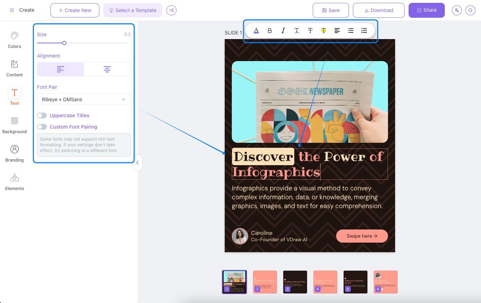481x303 pixels.
Task: Open the Font Pair dropdown
Action: (83, 99)
